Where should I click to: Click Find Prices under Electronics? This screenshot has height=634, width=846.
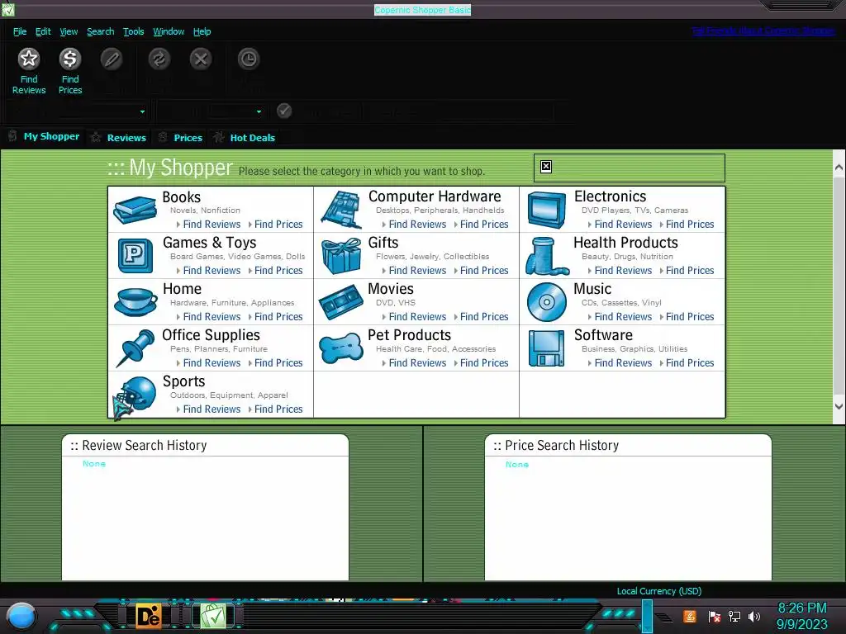coord(690,225)
